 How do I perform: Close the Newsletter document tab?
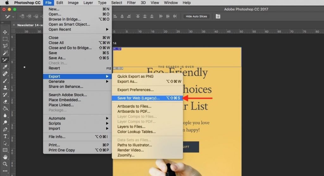tap(13, 25)
